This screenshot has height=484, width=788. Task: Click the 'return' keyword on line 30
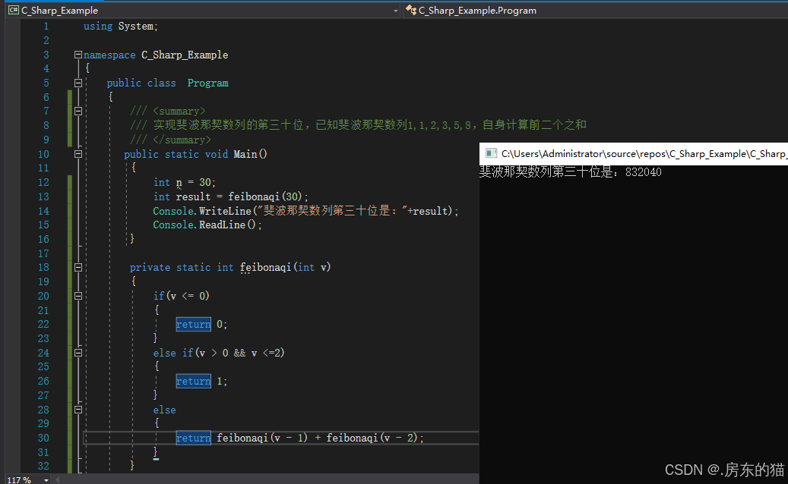click(194, 438)
